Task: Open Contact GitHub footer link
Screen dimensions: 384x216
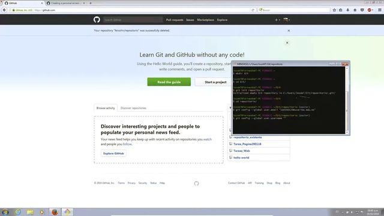Action: pyautogui.click(x=236, y=183)
